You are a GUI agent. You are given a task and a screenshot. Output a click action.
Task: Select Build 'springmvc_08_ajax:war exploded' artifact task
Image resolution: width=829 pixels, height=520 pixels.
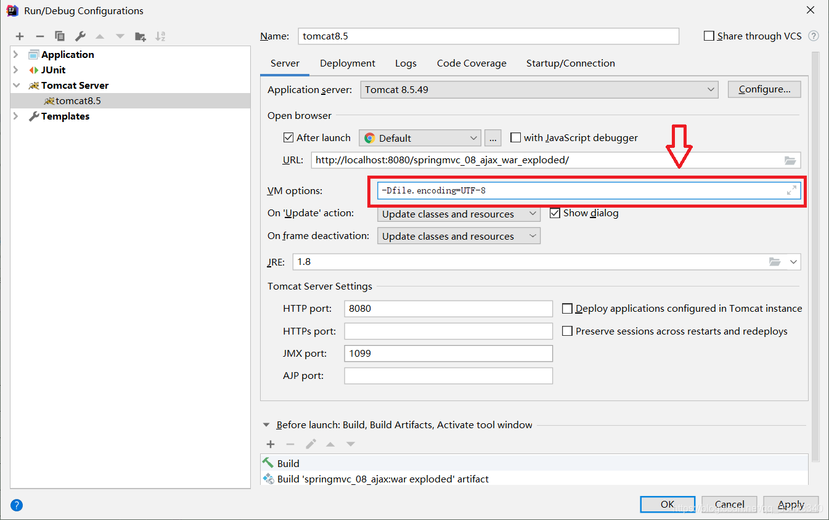click(534, 479)
